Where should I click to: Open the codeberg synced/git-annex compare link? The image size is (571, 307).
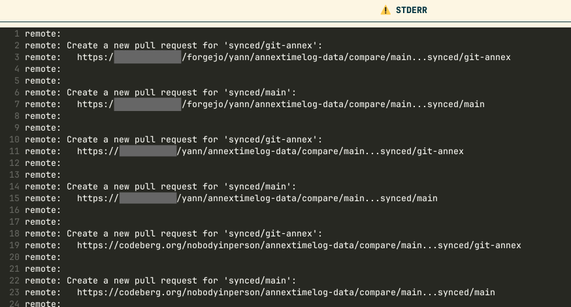pyautogui.click(x=299, y=246)
